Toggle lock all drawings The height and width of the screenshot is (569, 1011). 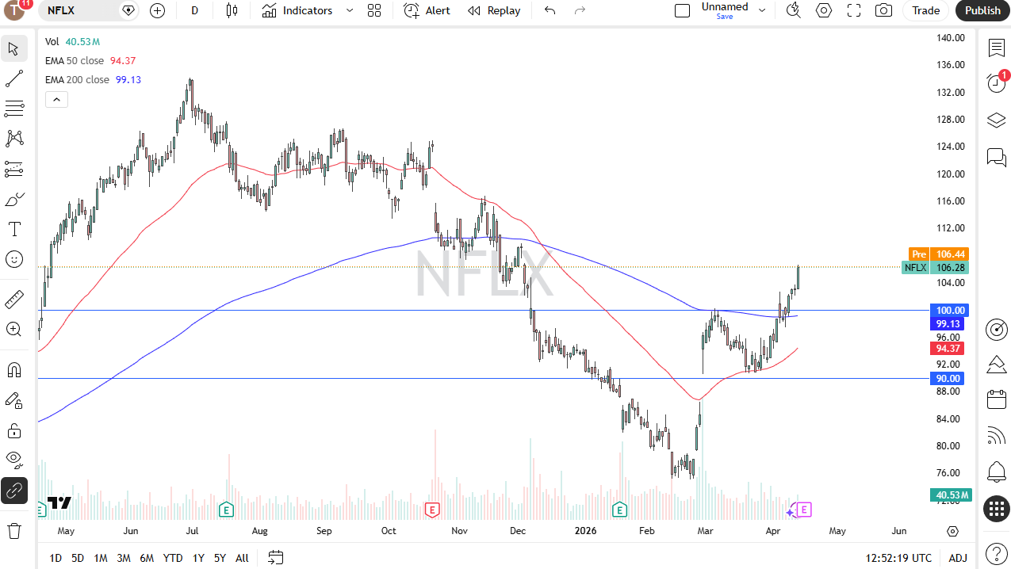(x=13, y=430)
